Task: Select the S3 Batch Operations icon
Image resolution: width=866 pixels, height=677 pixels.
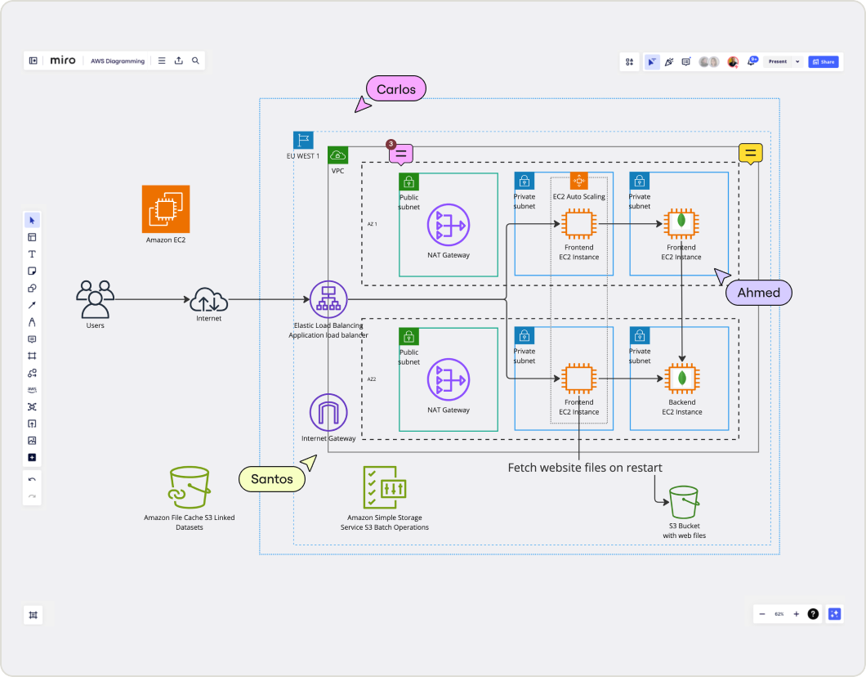Action: (385, 487)
